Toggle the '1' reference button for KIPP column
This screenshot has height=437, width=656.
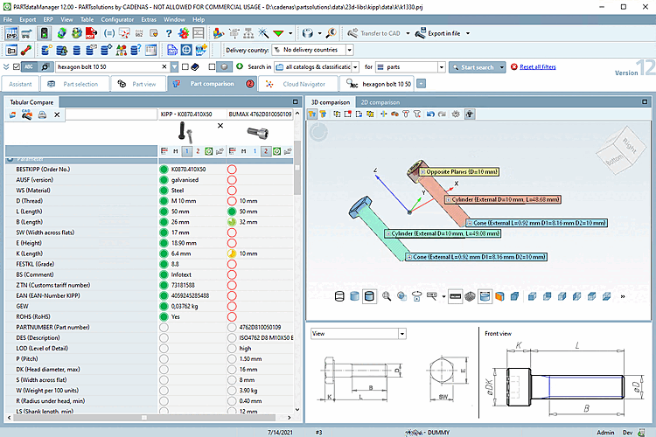(x=186, y=151)
